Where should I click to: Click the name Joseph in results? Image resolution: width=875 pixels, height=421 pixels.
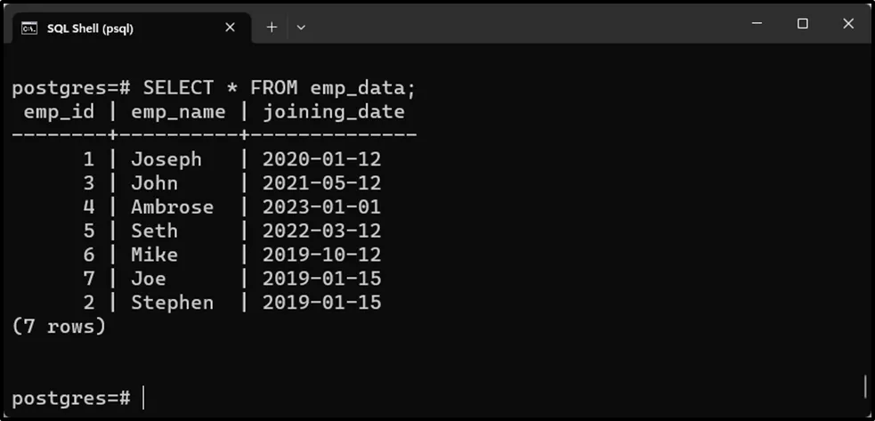coord(166,159)
